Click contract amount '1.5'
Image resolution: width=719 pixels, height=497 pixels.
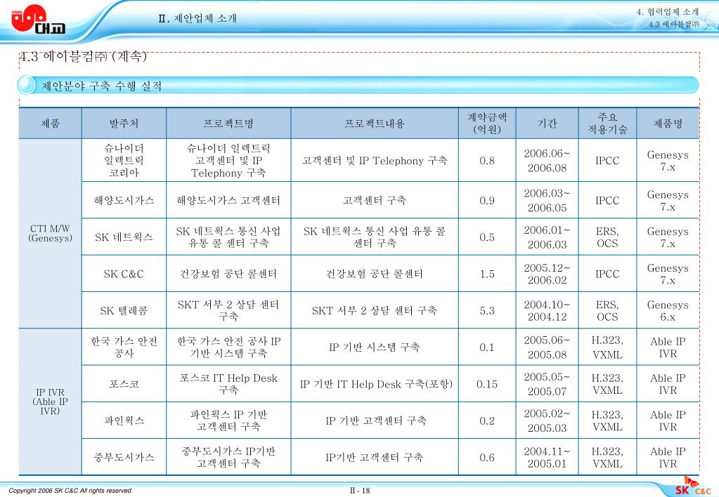point(487,274)
